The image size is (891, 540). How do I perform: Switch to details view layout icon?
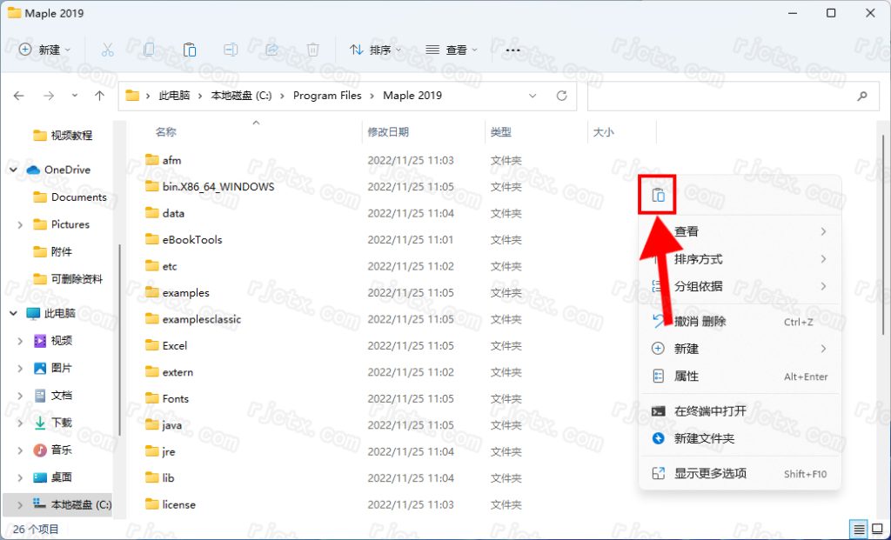859,529
